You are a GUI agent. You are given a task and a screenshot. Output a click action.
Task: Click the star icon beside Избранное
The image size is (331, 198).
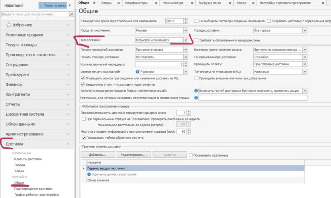pos(9,25)
